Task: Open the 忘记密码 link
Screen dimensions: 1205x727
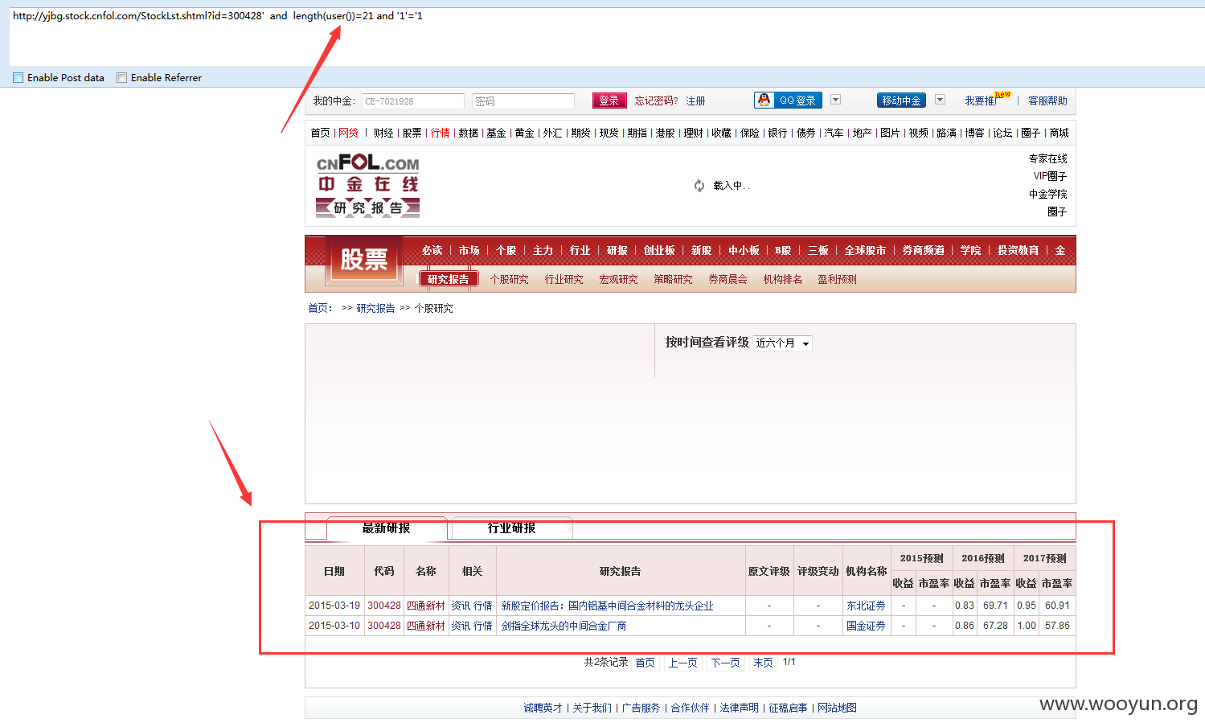Action: [656, 101]
